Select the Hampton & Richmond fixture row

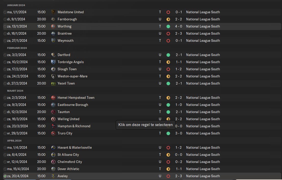pos(142,126)
